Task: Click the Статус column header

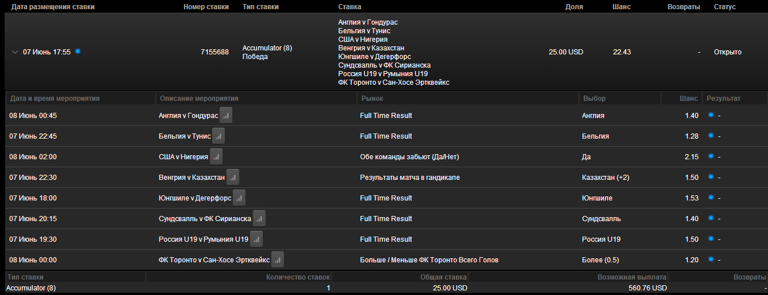Action: tap(724, 7)
